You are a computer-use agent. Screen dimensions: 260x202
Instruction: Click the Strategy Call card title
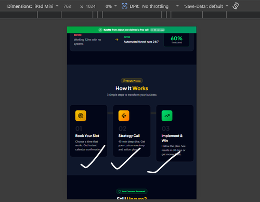click(x=129, y=136)
